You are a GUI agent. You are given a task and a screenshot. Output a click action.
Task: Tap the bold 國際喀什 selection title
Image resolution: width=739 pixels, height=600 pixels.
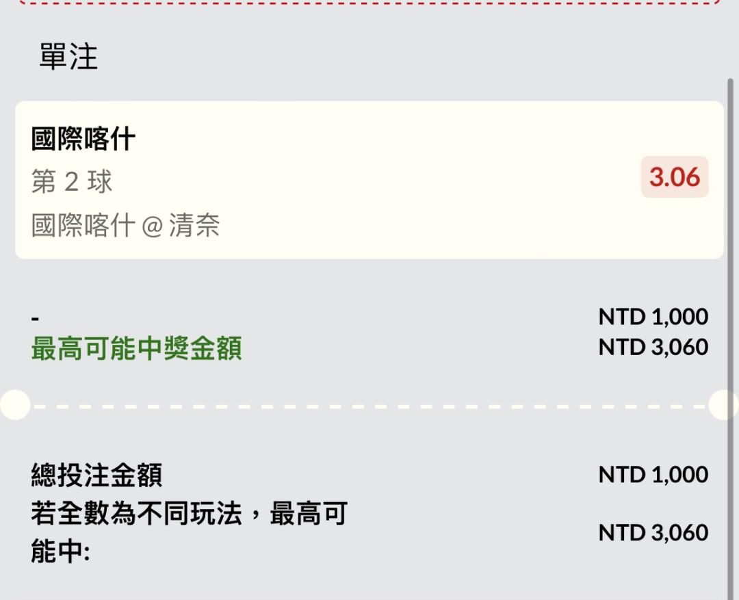[x=83, y=140]
